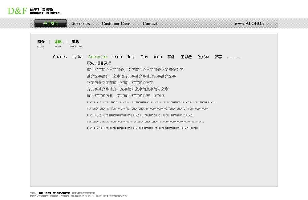The height and width of the screenshot is (200, 308).
Task: Select team member linda
Action: click(x=117, y=57)
